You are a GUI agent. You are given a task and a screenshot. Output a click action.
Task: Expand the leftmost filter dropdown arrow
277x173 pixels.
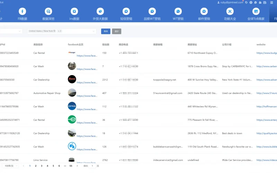tap(19, 31)
